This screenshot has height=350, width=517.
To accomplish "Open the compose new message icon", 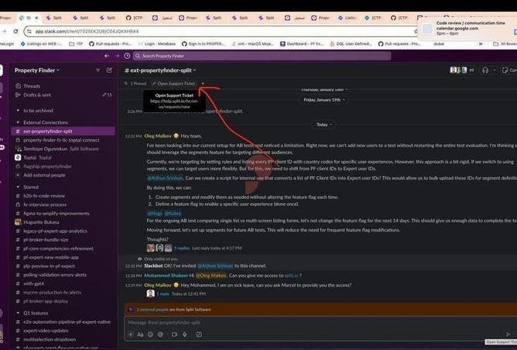I will (109, 70).
